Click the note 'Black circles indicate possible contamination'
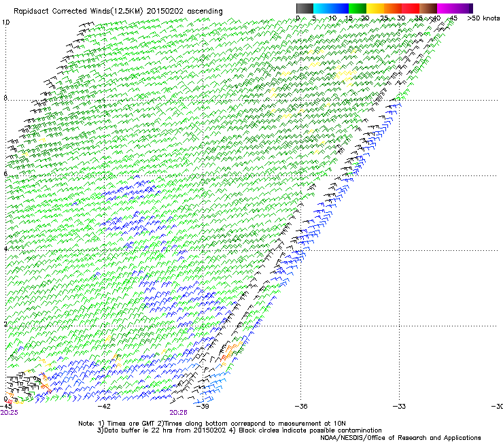The height and width of the screenshot is (442, 503). (x=310, y=430)
